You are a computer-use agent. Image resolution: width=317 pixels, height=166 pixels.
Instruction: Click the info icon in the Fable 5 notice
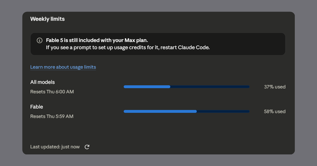pyautogui.click(x=39, y=40)
